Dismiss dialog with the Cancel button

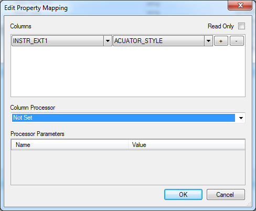(226, 195)
